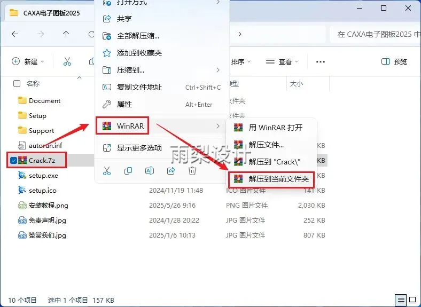Image resolution: width=421 pixels, height=307 pixels.
Task: Toggle the select-all checkbox beside 名称
Action: click(17, 83)
